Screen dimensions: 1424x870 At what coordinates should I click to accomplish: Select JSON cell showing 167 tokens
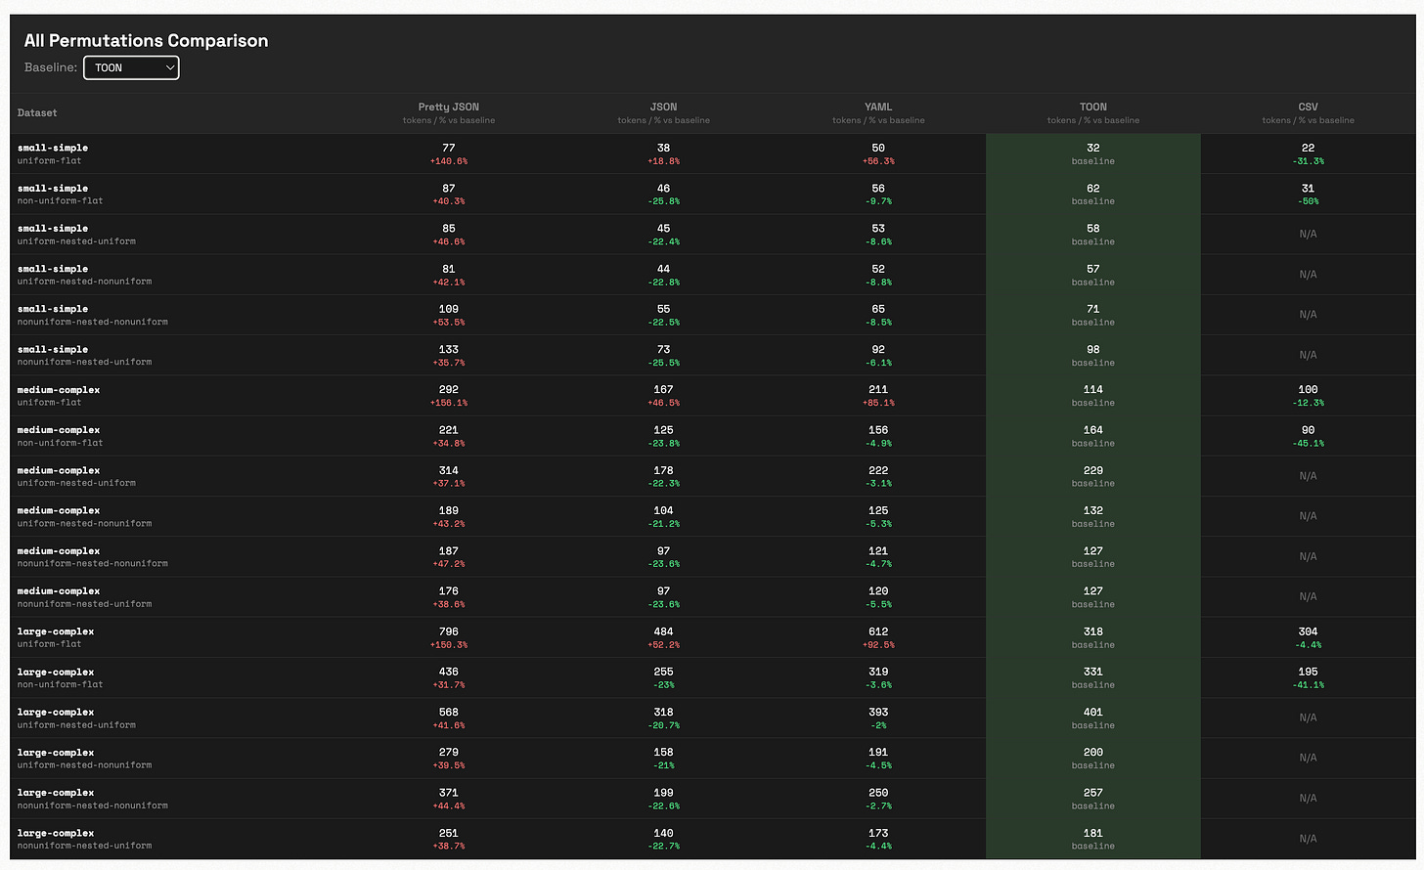point(664,396)
